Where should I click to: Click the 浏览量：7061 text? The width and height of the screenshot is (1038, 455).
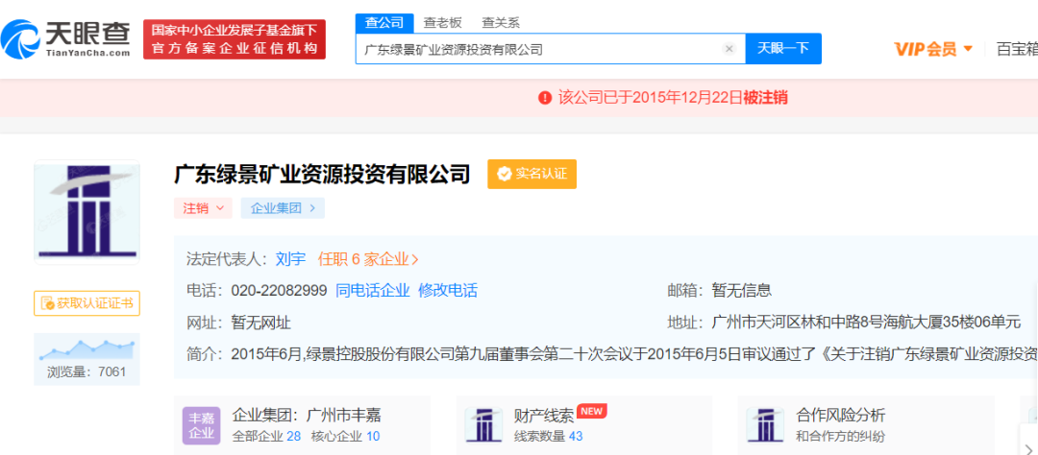(86, 371)
